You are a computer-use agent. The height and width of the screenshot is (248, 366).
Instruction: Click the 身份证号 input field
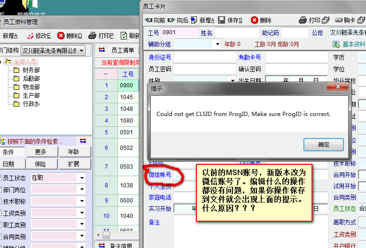pyautogui.click(x=204, y=57)
